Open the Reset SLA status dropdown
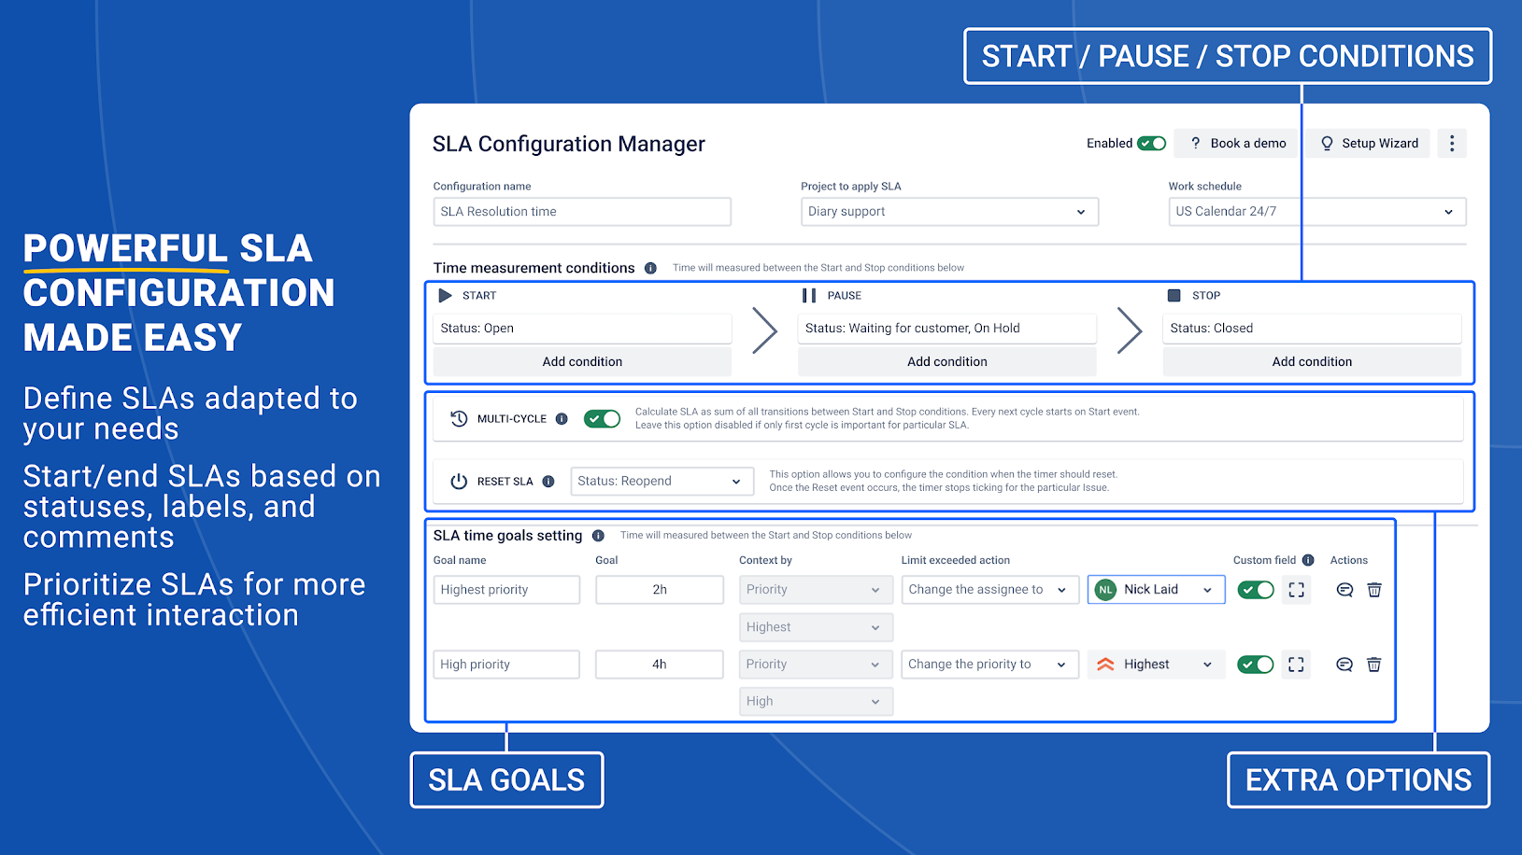 pos(661,481)
